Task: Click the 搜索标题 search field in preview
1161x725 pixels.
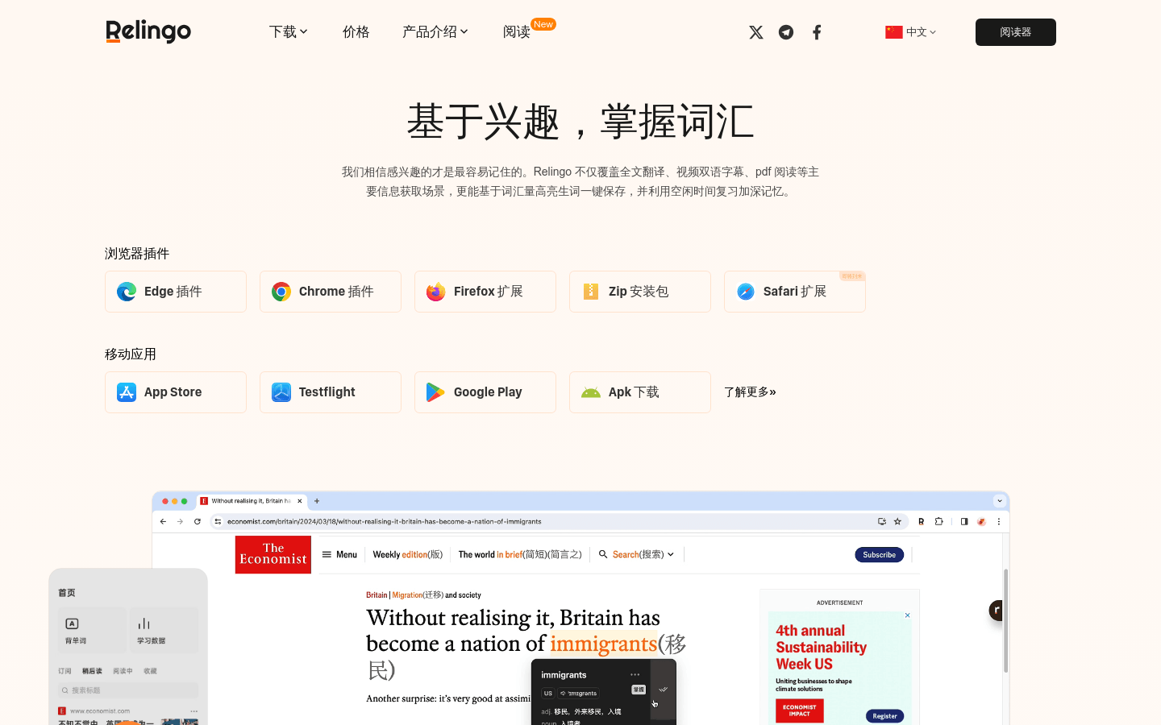Action: [128, 690]
